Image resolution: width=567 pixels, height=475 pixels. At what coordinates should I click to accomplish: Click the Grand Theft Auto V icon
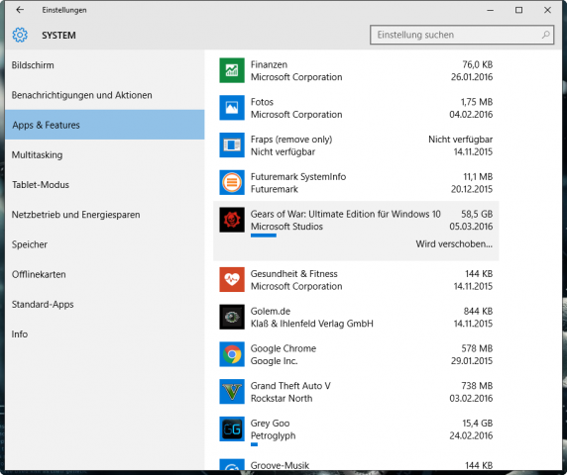pos(232,392)
